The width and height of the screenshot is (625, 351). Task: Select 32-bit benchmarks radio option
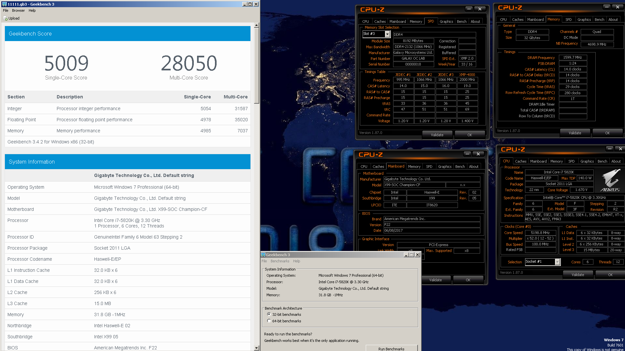point(269,314)
